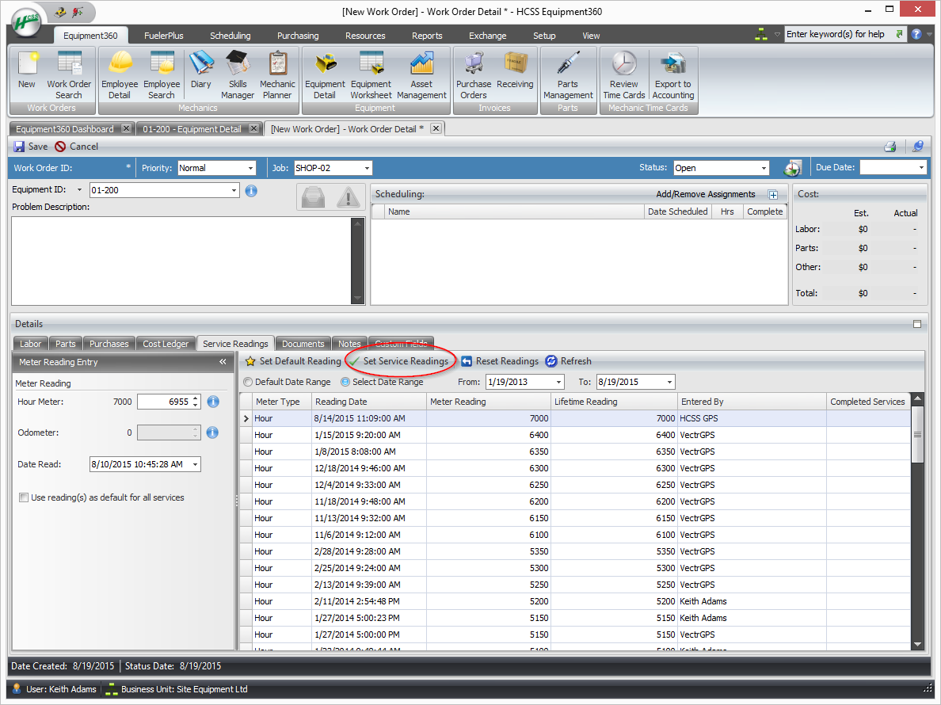Open Review Time Cards
941x705 pixels.
point(624,75)
